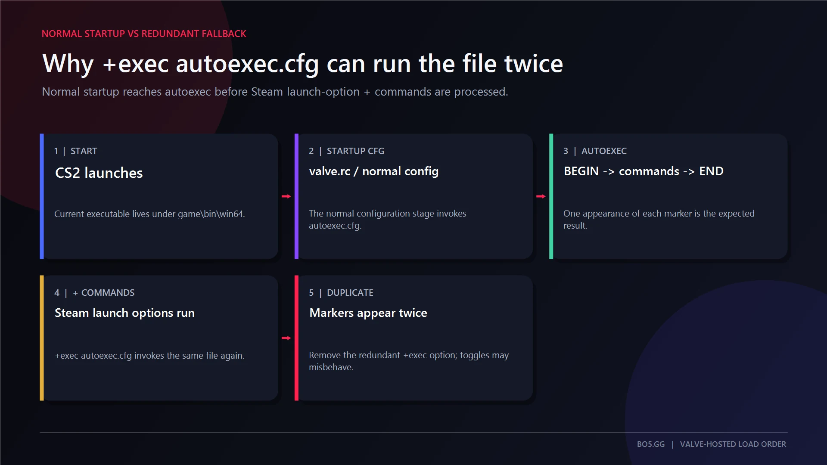The width and height of the screenshot is (827, 465).
Task: Click 'One appearance of each marker is the expected result.'
Action: click(x=659, y=220)
